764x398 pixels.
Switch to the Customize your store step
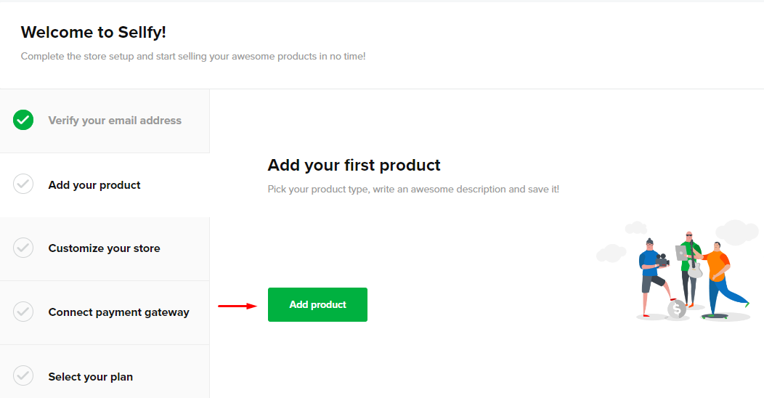click(104, 248)
